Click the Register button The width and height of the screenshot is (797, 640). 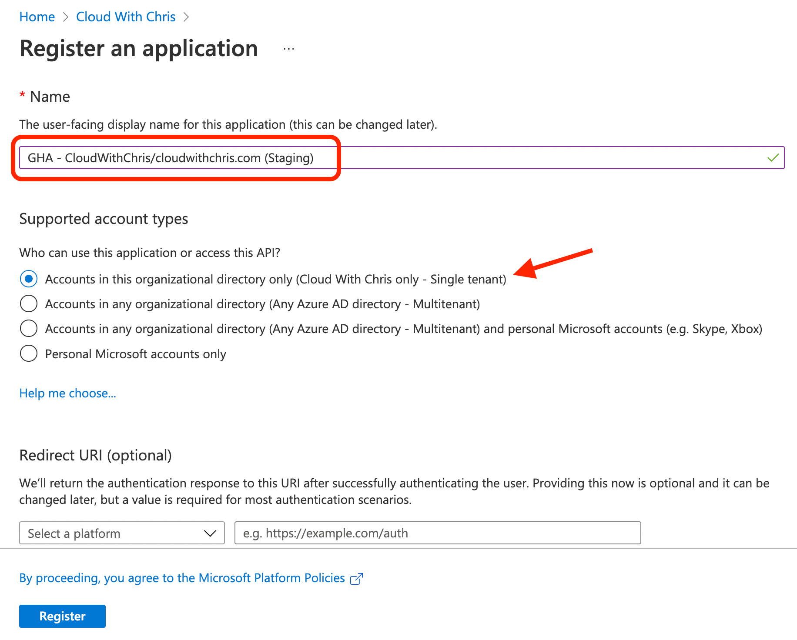(x=62, y=616)
